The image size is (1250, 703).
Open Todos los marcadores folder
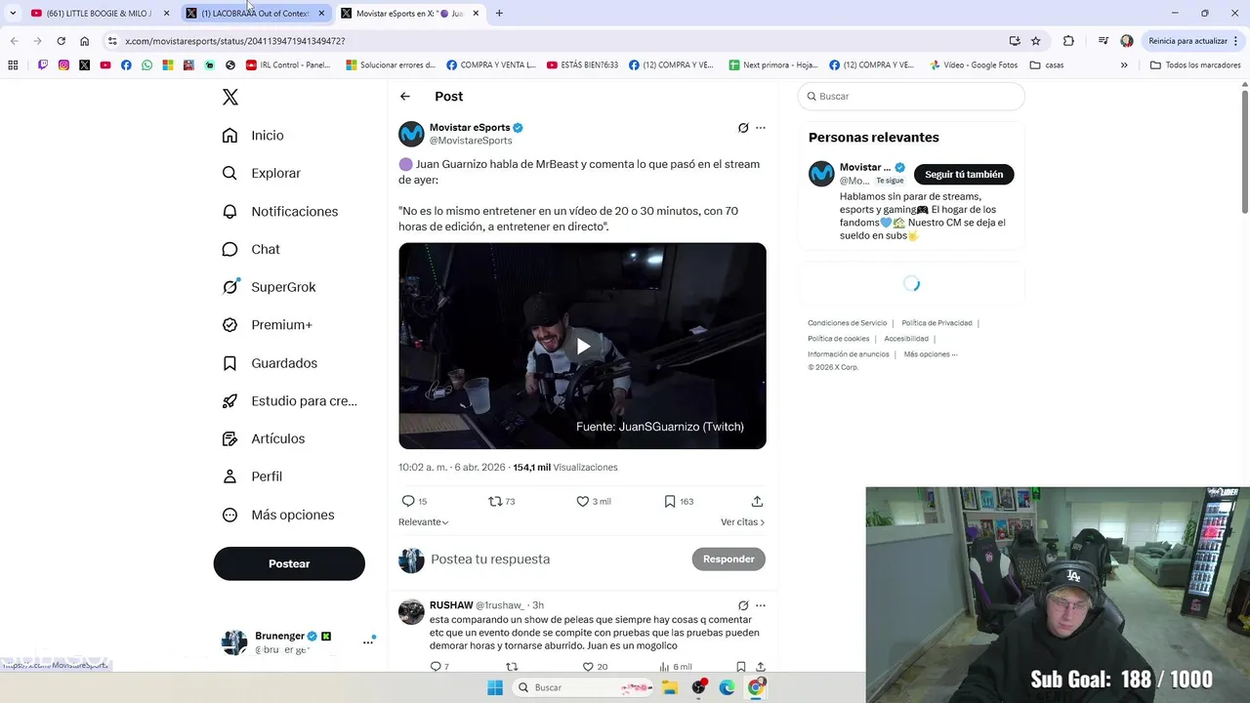(x=1195, y=65)
